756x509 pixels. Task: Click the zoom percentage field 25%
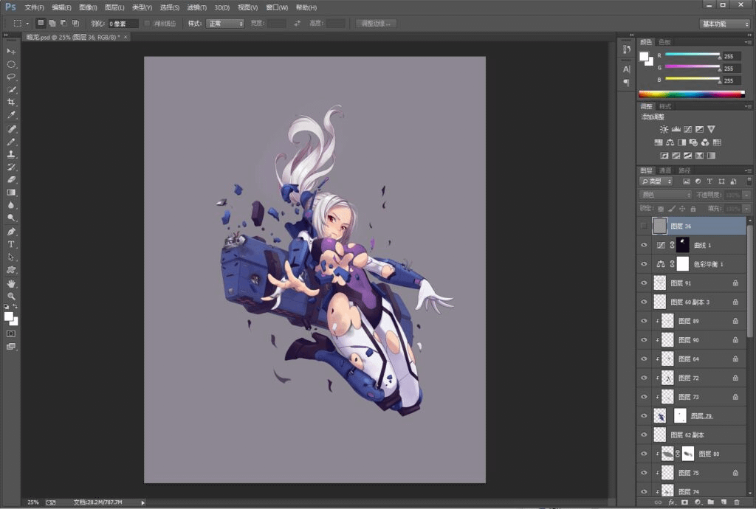tap(32, 502)
